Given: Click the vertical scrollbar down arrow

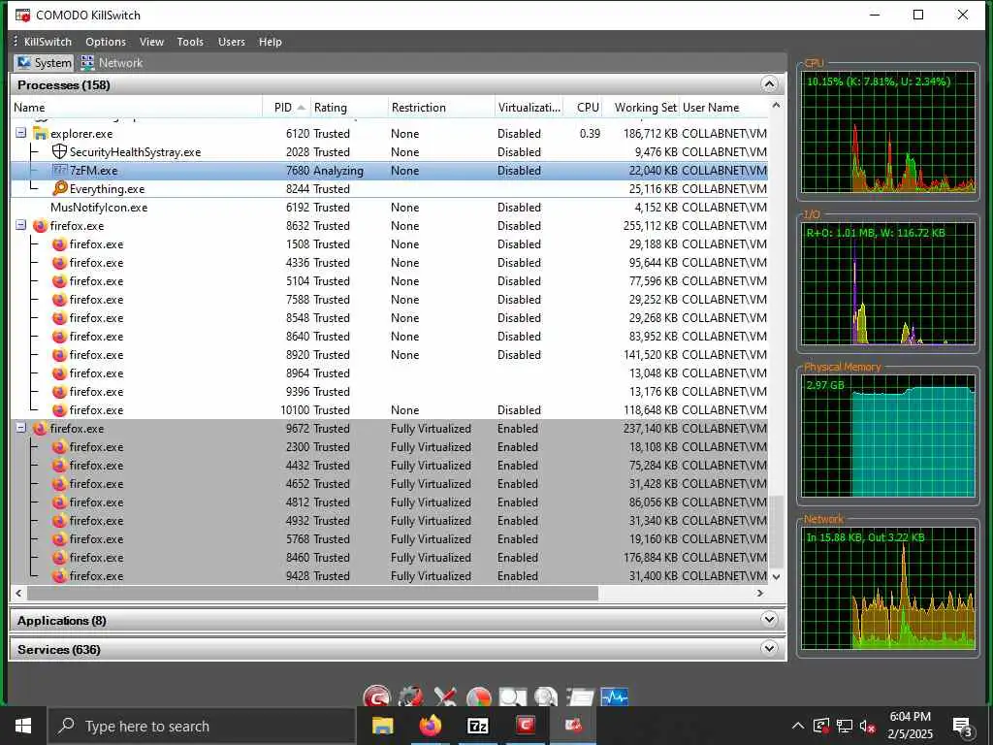Looking at the screenshot, I should 777,576.
